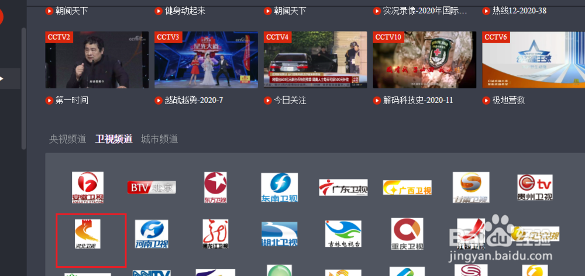585x276 pixels.
Task: Choose the 广东卫视 channel logo
Action: coord(343,187)
